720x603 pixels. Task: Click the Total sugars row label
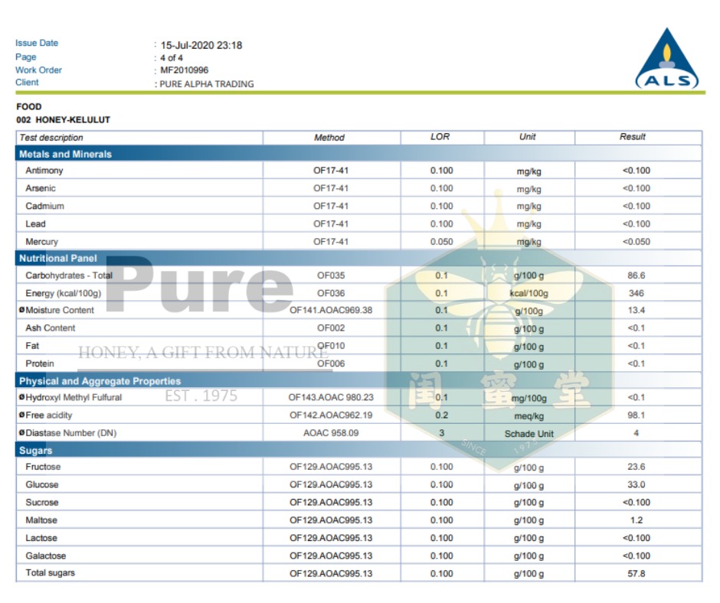coord(50,572)
